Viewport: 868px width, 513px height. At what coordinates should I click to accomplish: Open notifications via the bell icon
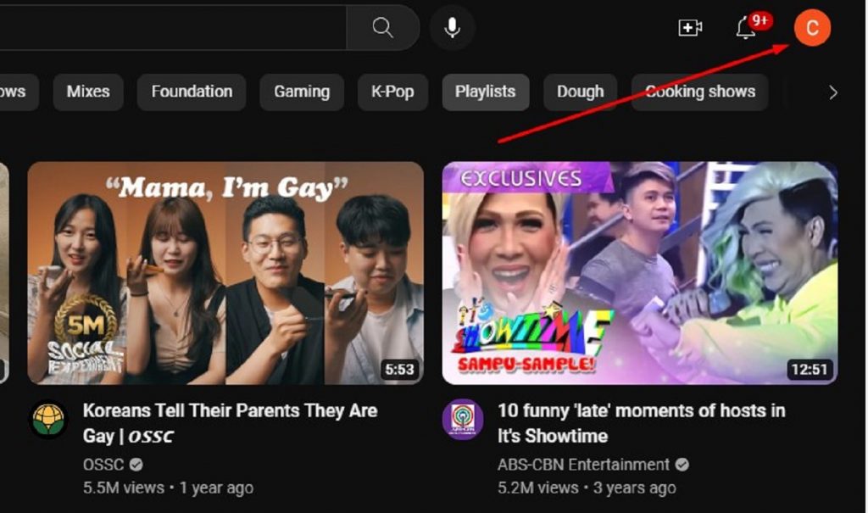click(x=744, y=31)
